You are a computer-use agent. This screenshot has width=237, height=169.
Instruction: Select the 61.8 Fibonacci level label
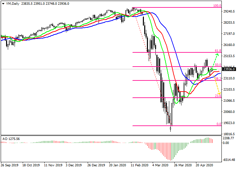tap(218, 51)
